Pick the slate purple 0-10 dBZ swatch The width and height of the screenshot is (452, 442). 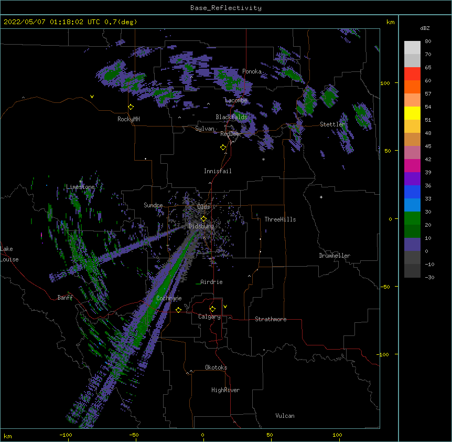click(x=412, y=245)
